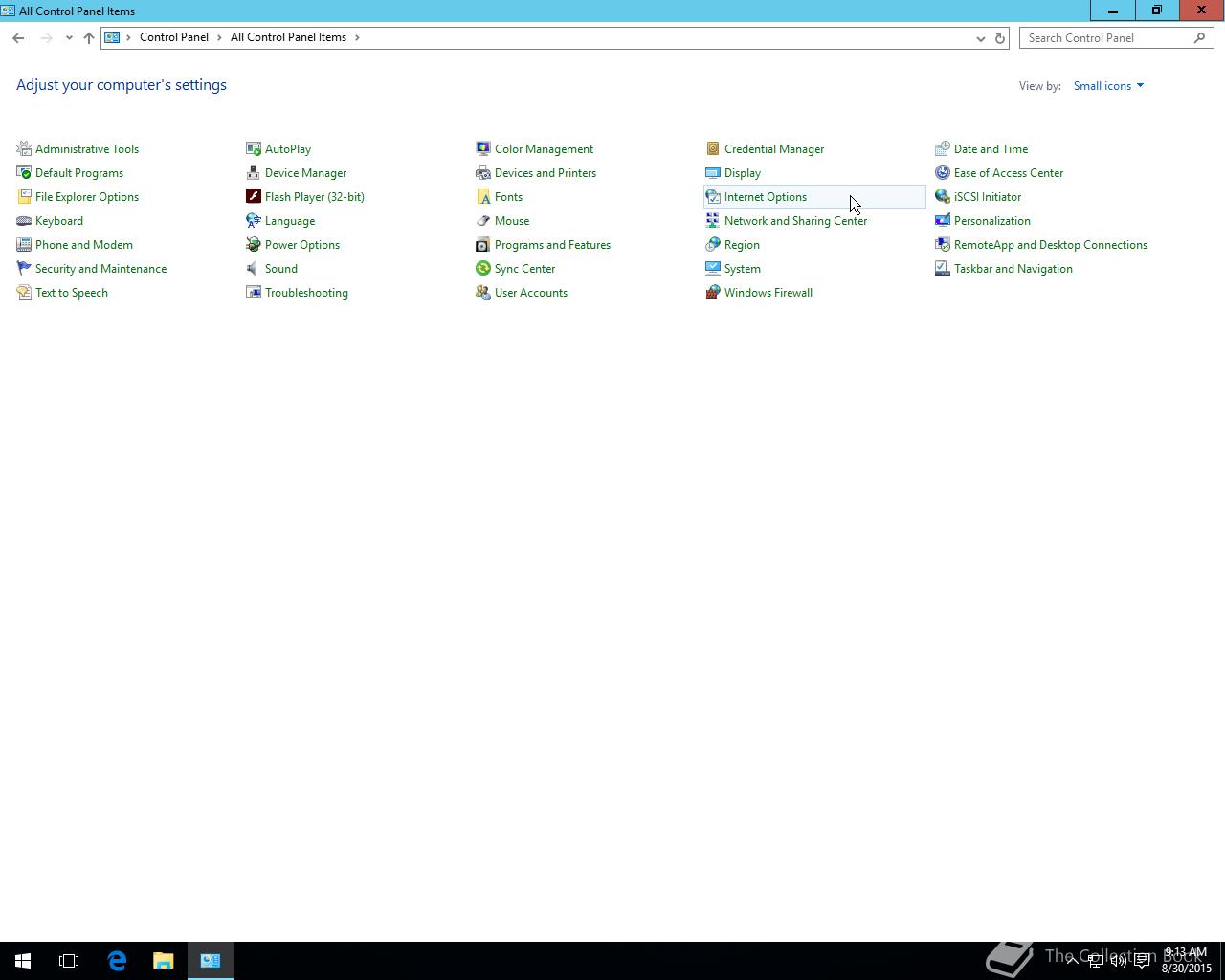
Task: Open the View by Small icons dropdown
Action: click(1108, 86)
